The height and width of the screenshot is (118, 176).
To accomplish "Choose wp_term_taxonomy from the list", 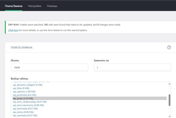I will (28, 105).
